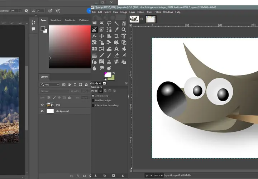Open Photoshop smoothing options gear
The width and height of the screenshot is (258, 179).
pyautogui.click(x=26, y=11)
